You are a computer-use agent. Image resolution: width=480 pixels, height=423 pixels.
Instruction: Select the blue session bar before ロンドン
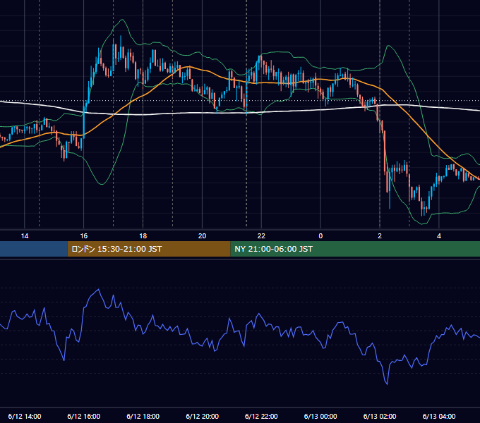click(34, 249)
